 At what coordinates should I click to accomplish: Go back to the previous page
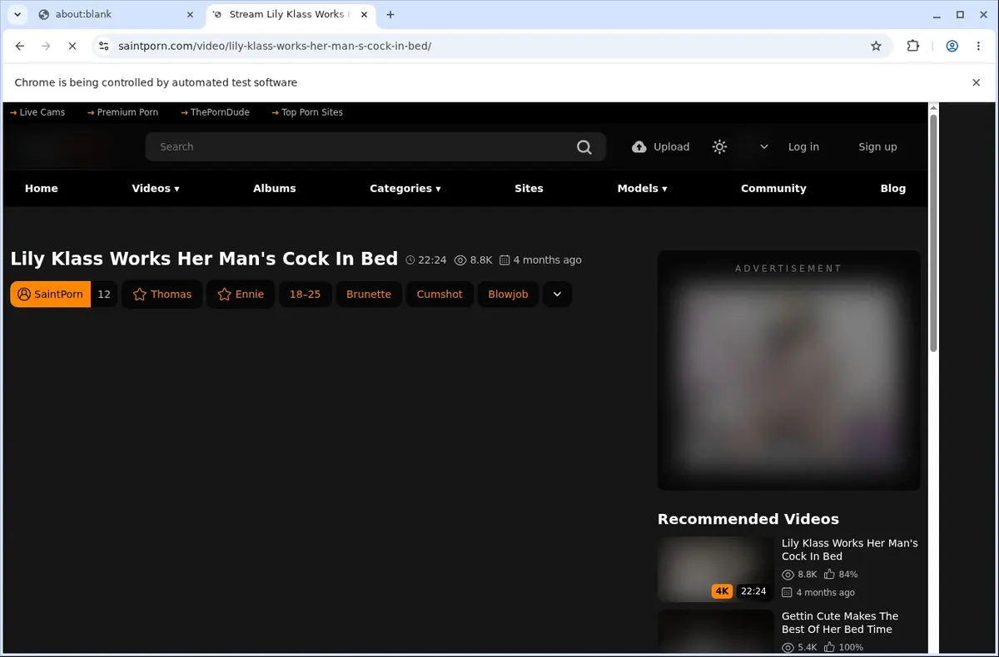pos(20,47)
